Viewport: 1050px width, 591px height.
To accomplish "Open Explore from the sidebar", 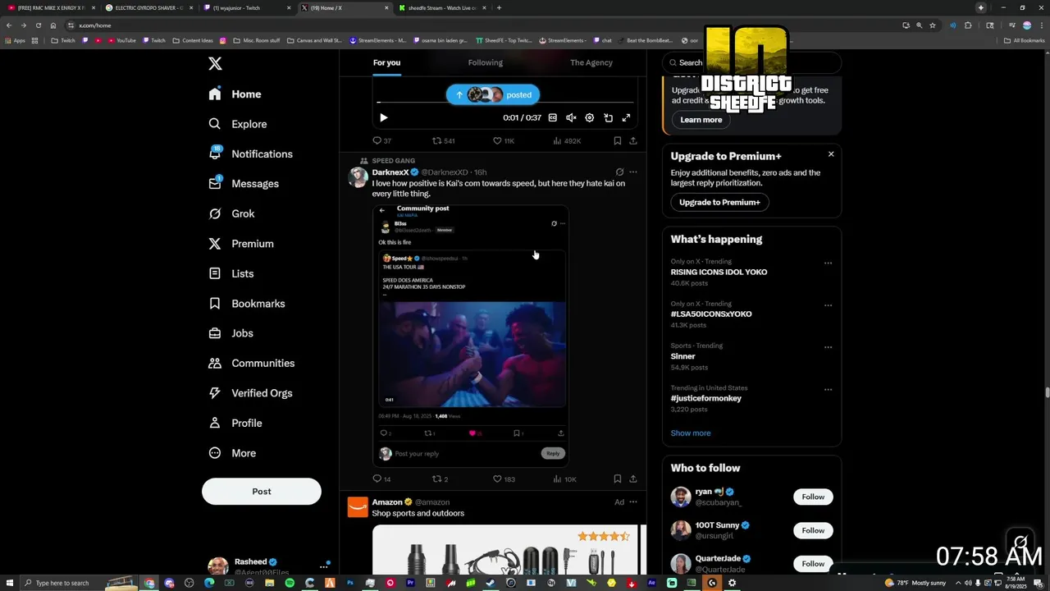I will tap(238, 124).
